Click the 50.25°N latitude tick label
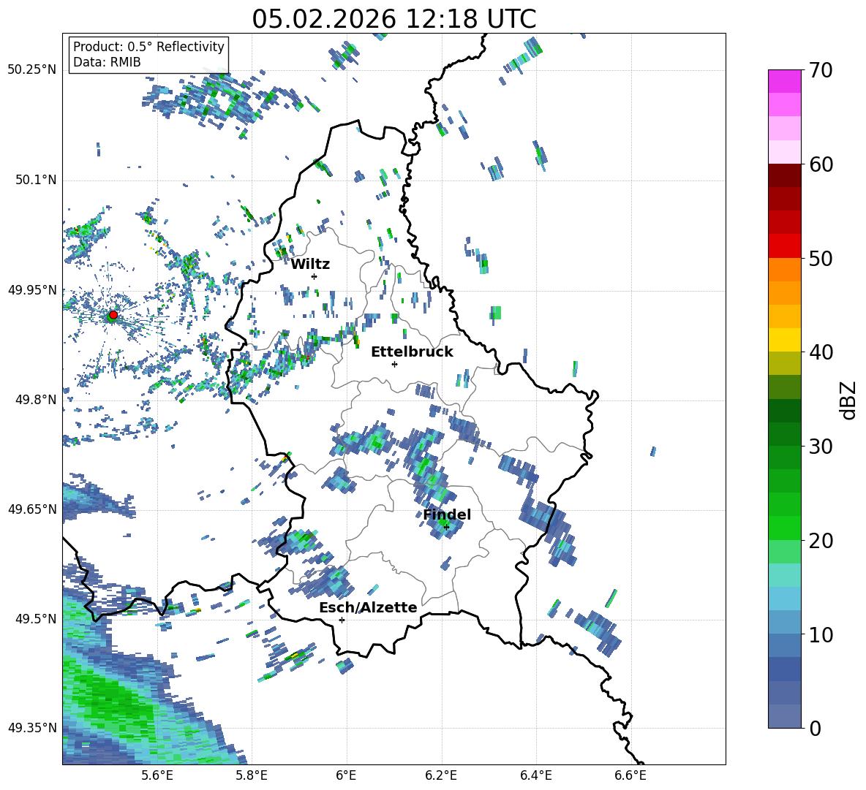 (32, 70)
